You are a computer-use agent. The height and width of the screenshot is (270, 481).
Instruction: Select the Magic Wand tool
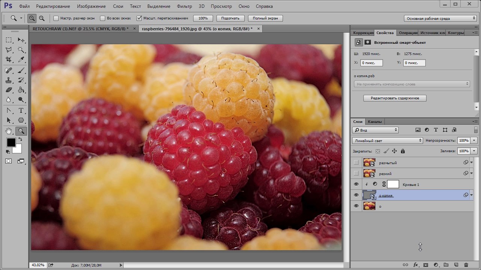(21, 50)
